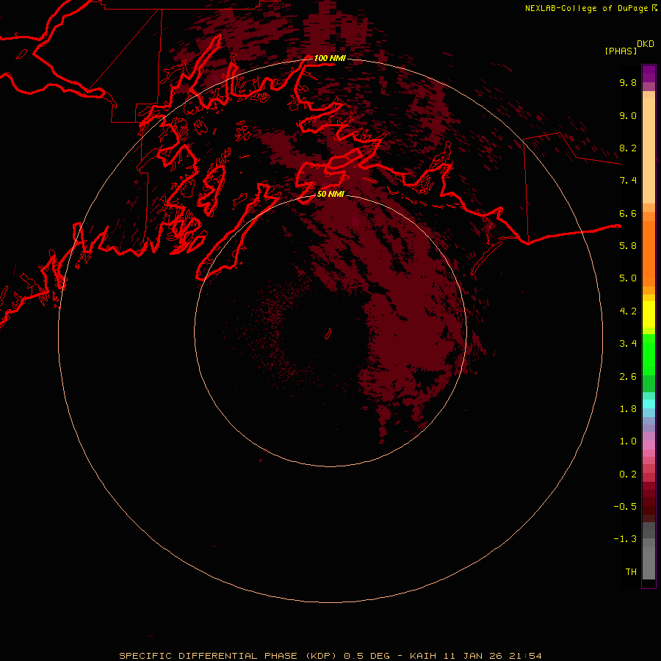Pick the cyan swatch beside 1.8
Image resolution: width=661 pixels, height=661 pixels.
(649, 404)
